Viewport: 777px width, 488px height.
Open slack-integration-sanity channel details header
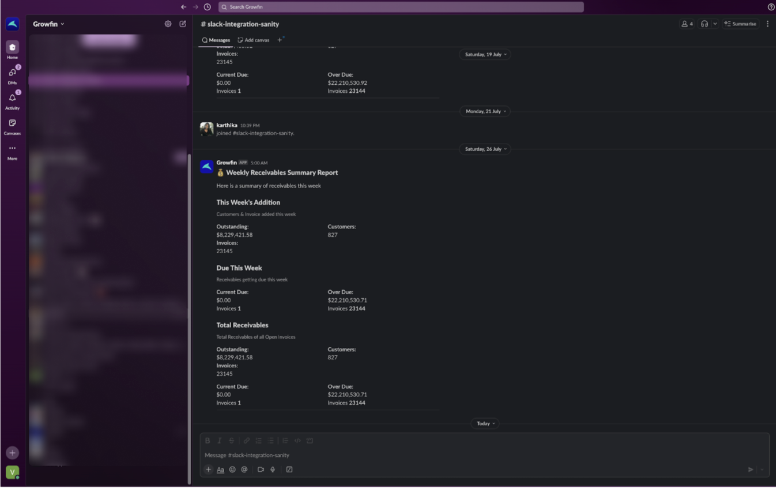pos(240,24)
